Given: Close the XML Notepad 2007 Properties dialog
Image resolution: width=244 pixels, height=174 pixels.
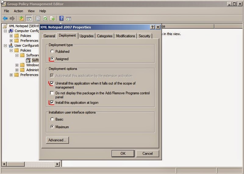Looking at the screenshot, I should 158,27.
